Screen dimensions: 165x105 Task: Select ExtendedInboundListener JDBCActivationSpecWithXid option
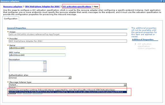tap(68, 92)
